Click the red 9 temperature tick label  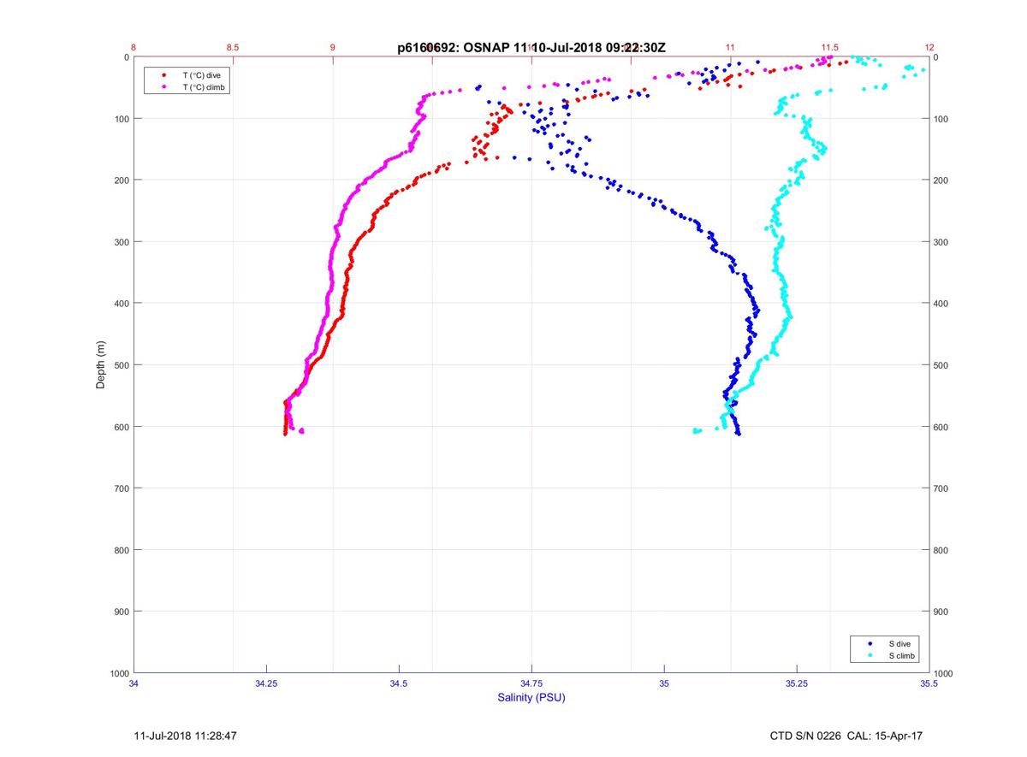click(333, 47)
